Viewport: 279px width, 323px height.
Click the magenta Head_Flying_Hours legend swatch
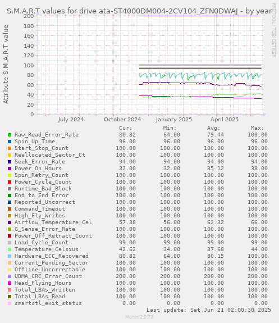pyautogui.click(x=10, y=283)
